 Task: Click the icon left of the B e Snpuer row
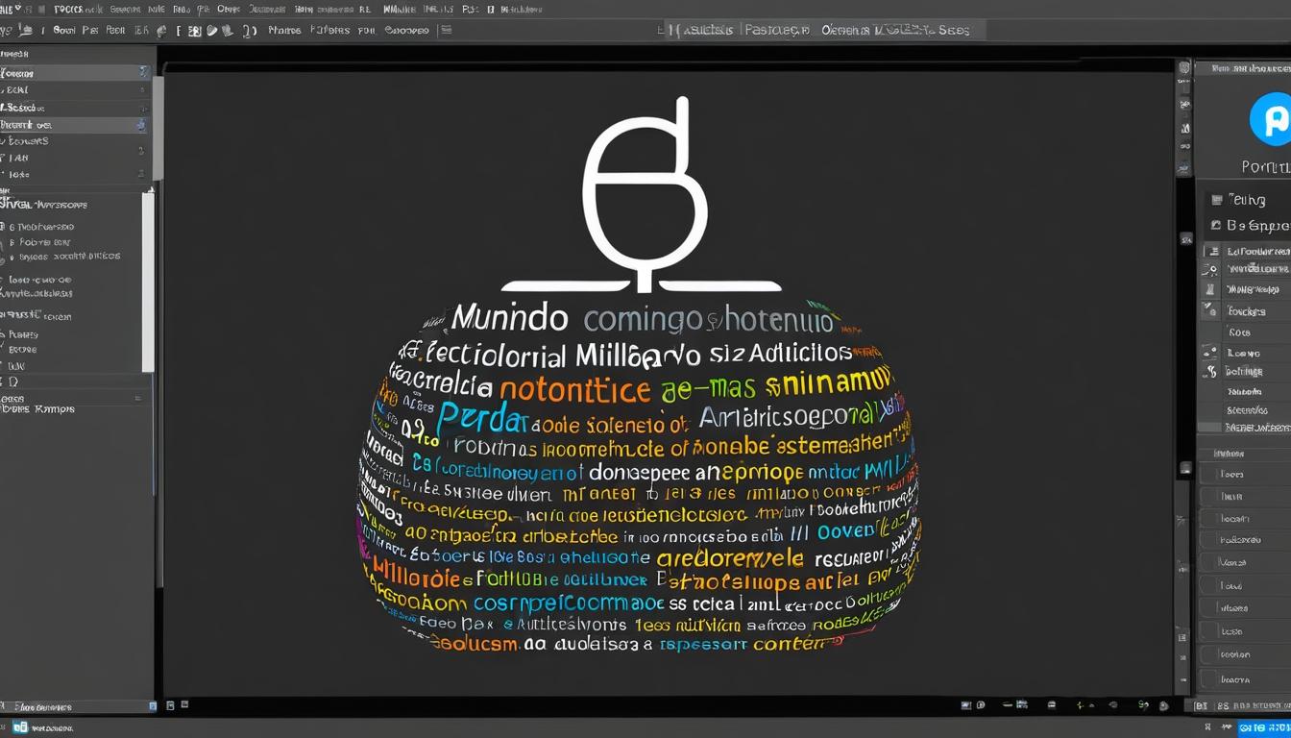point(1216,225)
